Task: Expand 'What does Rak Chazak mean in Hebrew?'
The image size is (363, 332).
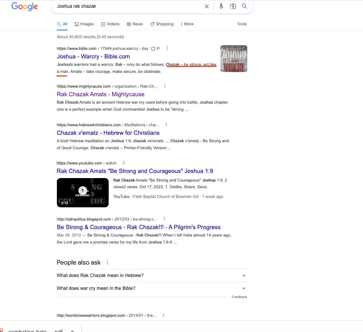Action: click(x=152, y=275)
